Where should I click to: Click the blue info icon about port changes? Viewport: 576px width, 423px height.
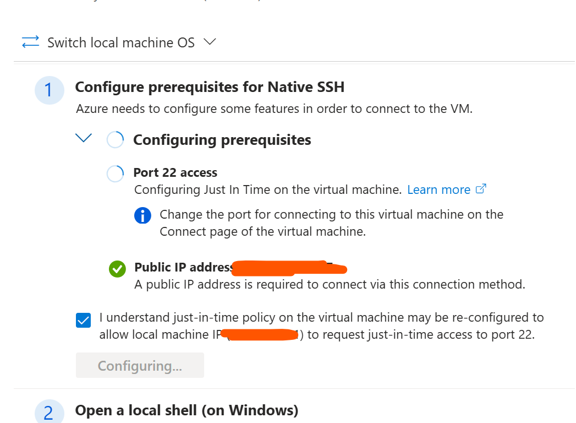coord(142,215)
